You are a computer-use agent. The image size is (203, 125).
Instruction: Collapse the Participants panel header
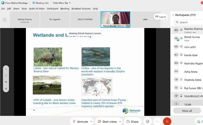pyautogui.click(x=173, y=15)
